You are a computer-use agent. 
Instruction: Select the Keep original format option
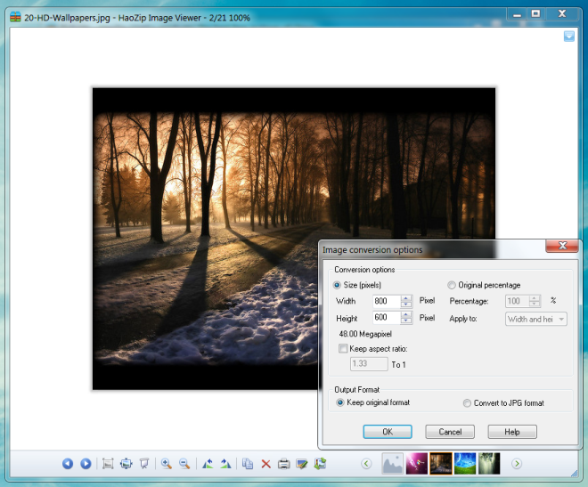(x=339, y=403)
